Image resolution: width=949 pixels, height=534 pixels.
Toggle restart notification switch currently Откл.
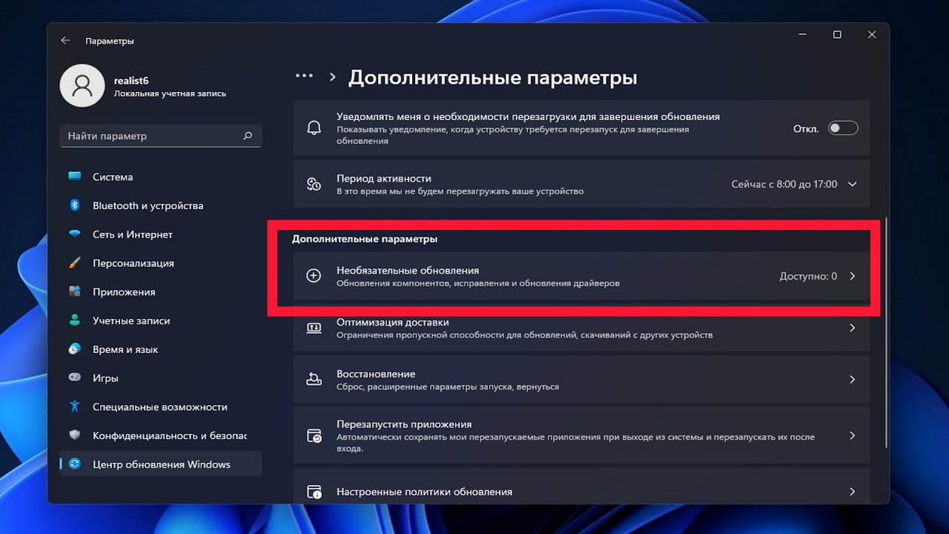coord(843,128)
